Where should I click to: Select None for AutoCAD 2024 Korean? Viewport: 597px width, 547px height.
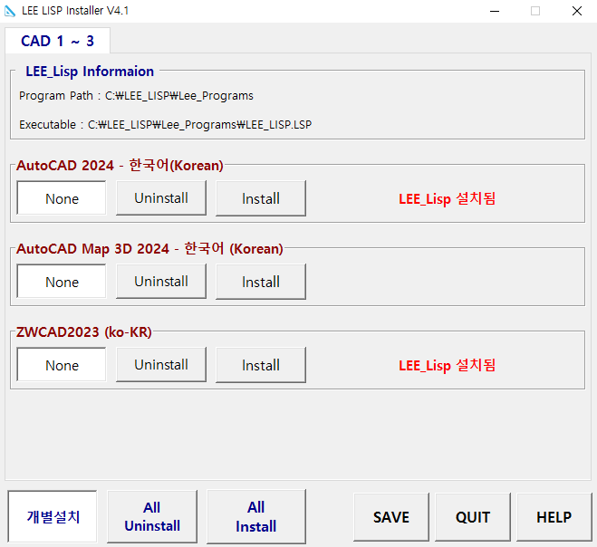point(62,198)
